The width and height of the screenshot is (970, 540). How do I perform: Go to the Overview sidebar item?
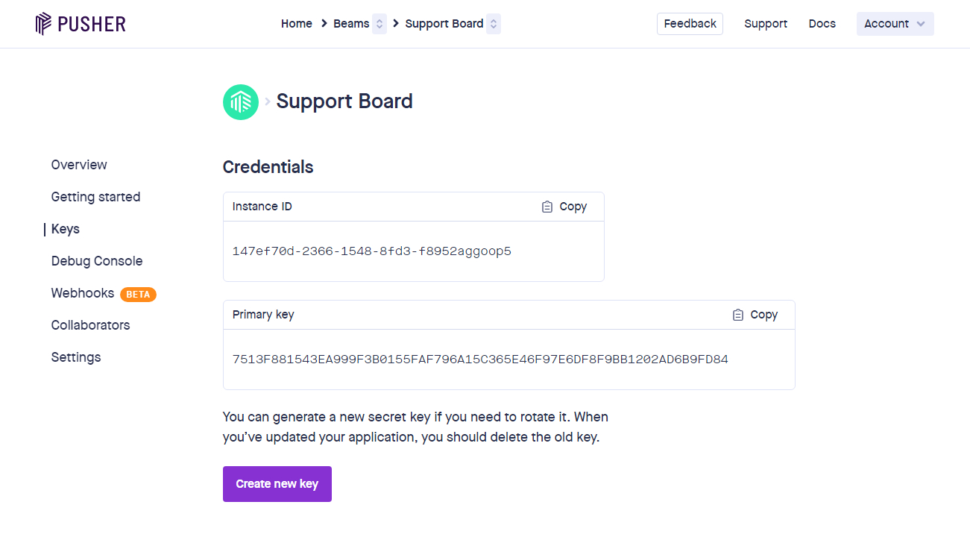pyautogui.click(x=79, y=165)
